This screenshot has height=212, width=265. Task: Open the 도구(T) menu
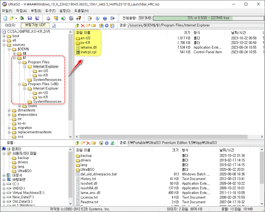point(50,11)
